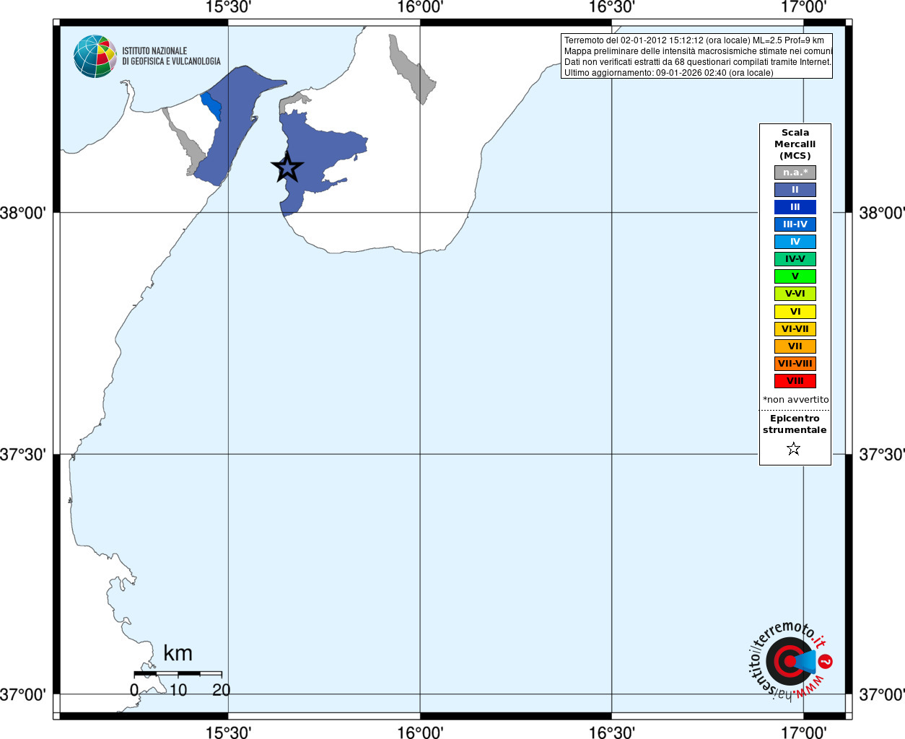Click the 'Ultimo aggiornamento' info line
The height and width of the screenshot is (739, 905).
(668, 73)
